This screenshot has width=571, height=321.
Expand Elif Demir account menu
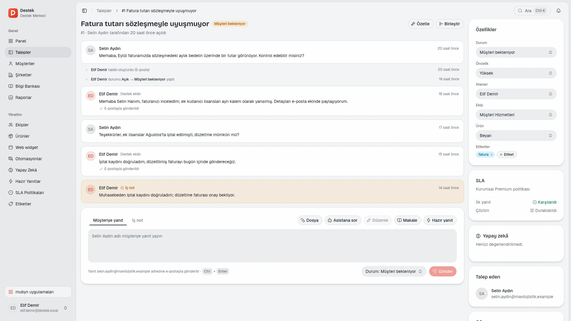[x=38, y=308]
